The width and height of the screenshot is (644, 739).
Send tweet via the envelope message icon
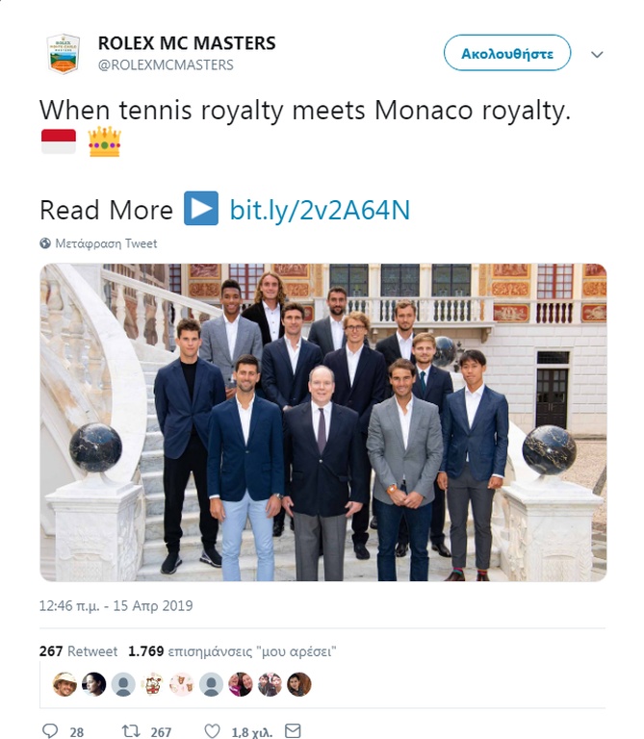[x=294, y=731]
